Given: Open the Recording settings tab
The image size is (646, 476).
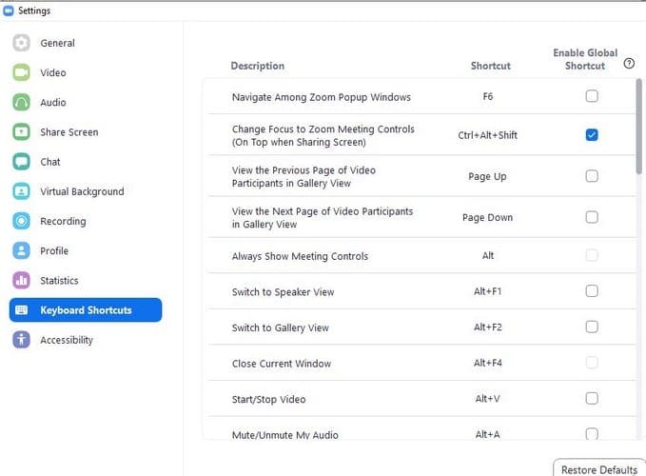Looking at the screenshot, I should [63, 221].
